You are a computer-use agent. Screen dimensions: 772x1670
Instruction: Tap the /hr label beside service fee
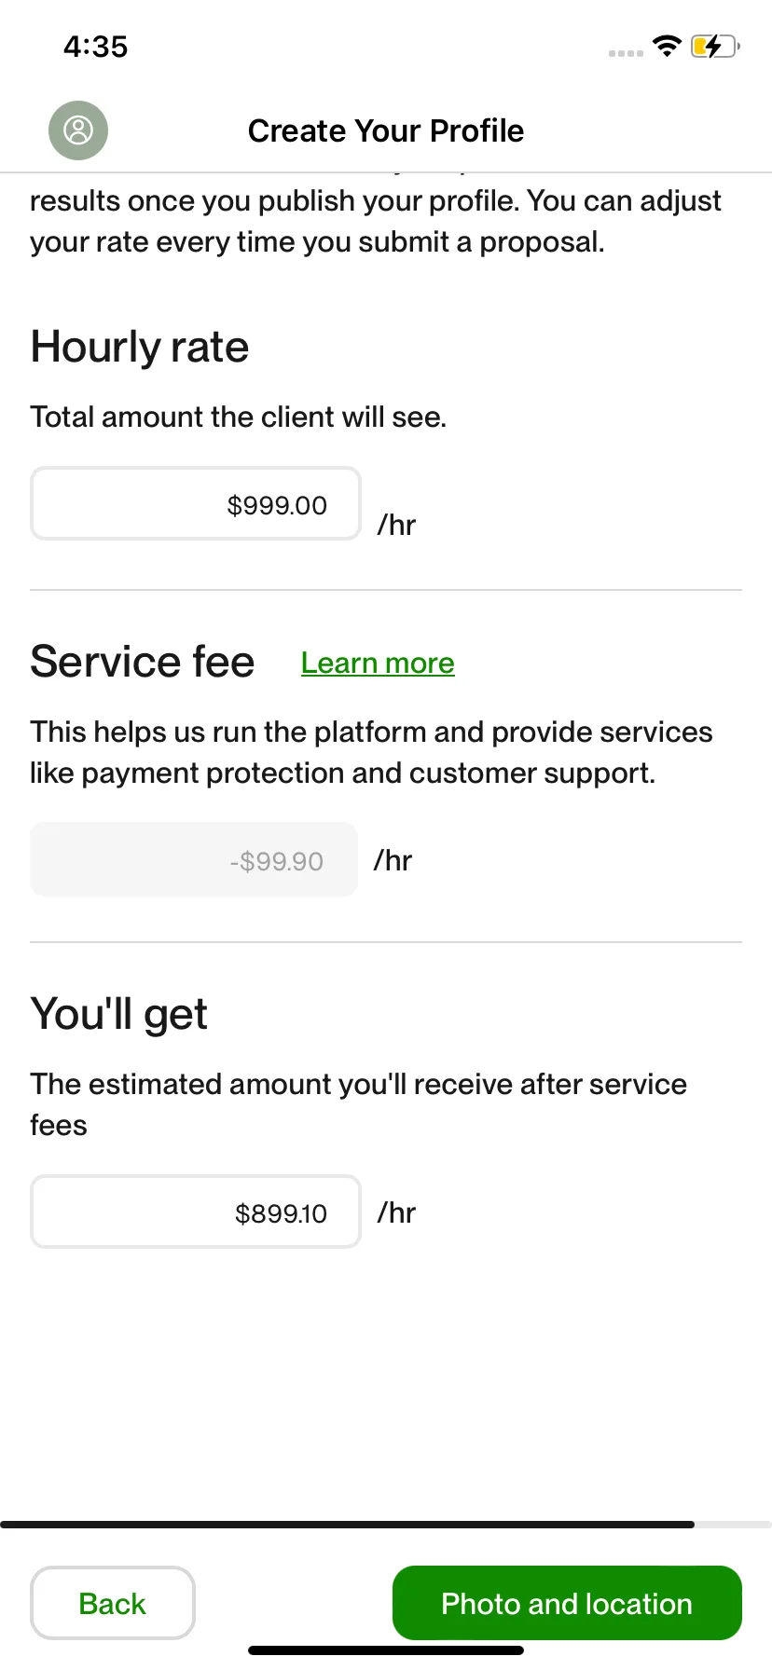coord(393,860)
